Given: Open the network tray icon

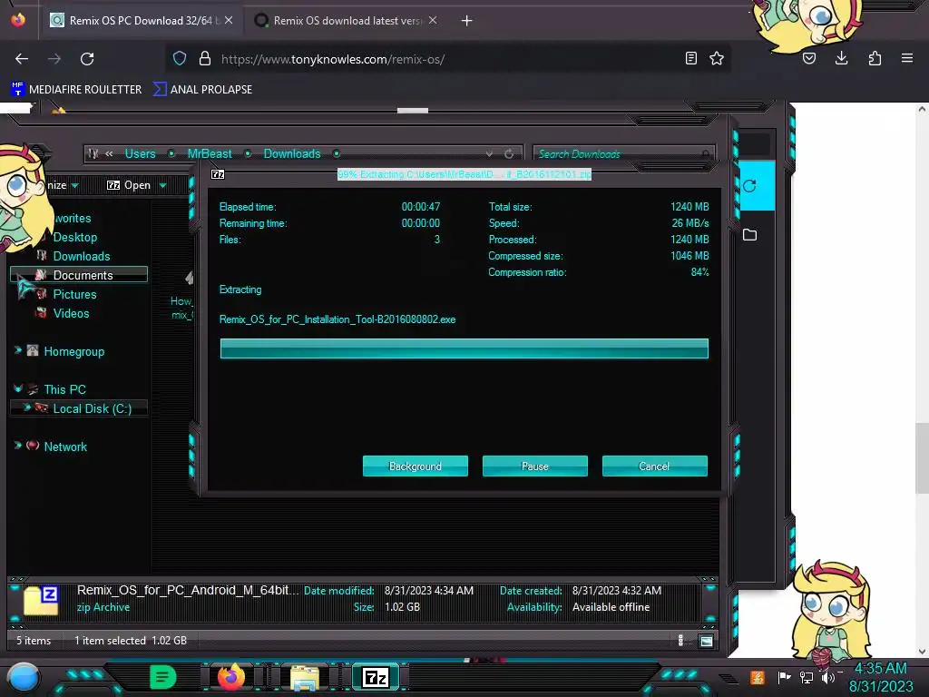Looking at the screenshot, I should (807, 677).
